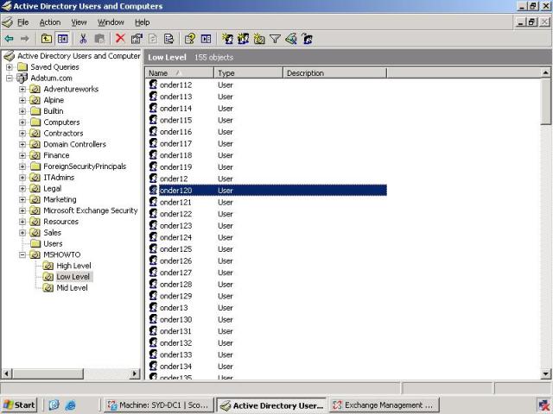
Task: Click the Export List toolbar icon
Action: [169, 39]
